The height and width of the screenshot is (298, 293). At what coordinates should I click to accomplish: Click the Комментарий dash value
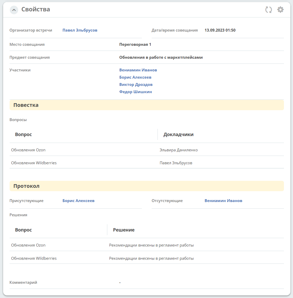120,282
